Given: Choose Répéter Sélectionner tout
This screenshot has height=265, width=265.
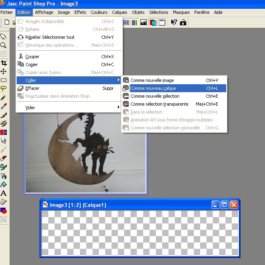Looking at the screenshot, I should (x=69, y=37).
